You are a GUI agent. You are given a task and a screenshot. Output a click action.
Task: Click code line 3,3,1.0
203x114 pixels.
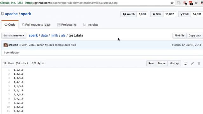(x=18, y=111)
